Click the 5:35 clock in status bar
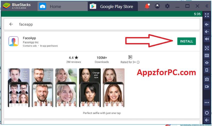 (197, 14)
